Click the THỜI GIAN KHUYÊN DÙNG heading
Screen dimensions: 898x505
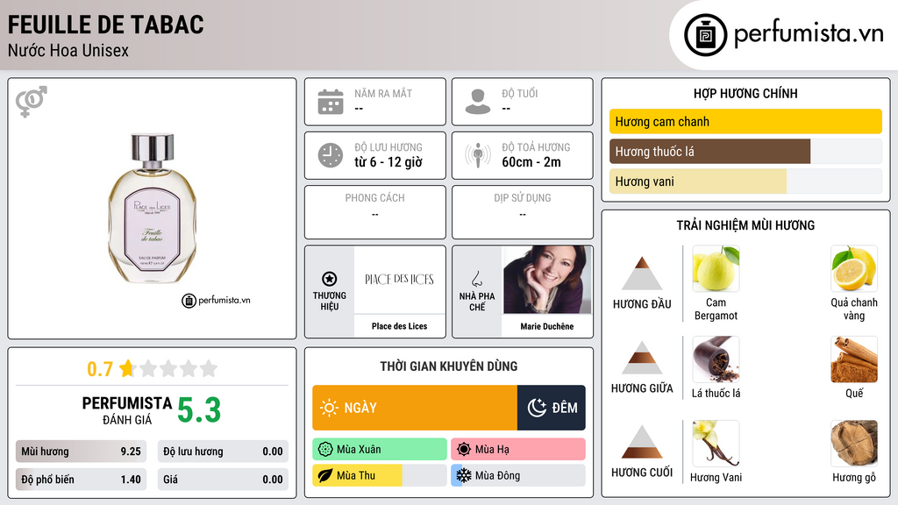[x=449, y=366]
